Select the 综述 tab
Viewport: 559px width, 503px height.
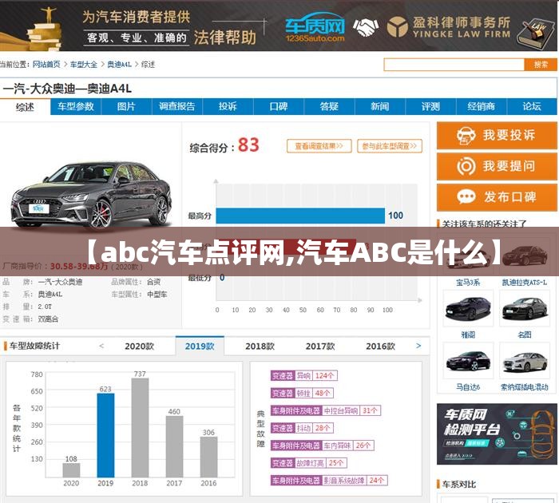pos(25,107)
